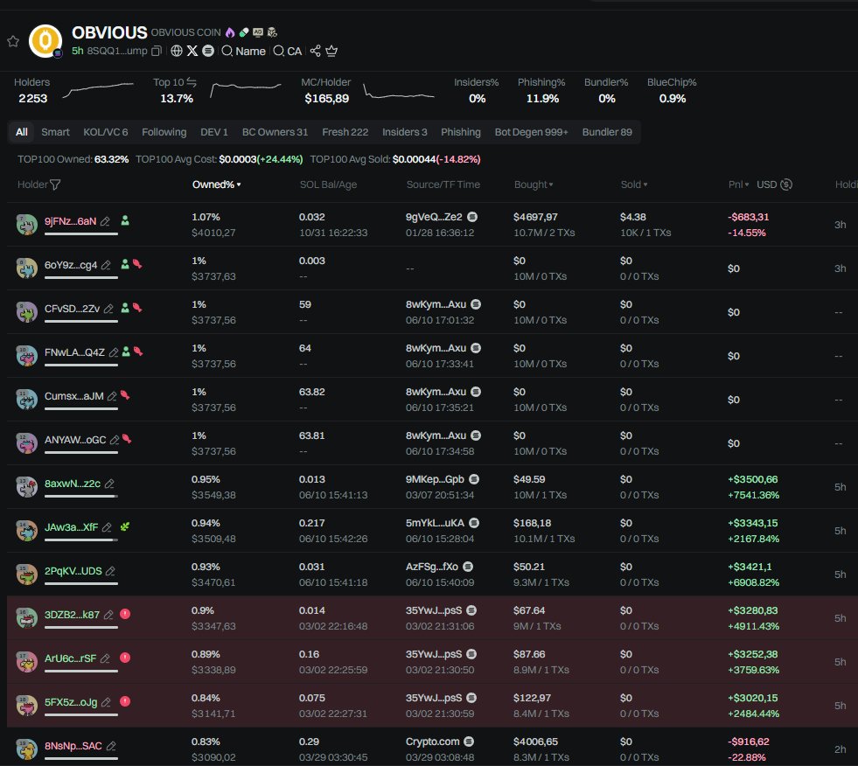The height and width of the screenshot is (766, 858).
Task: Edit the label for 8NsNp...SAC
Action: click(111, 747)
